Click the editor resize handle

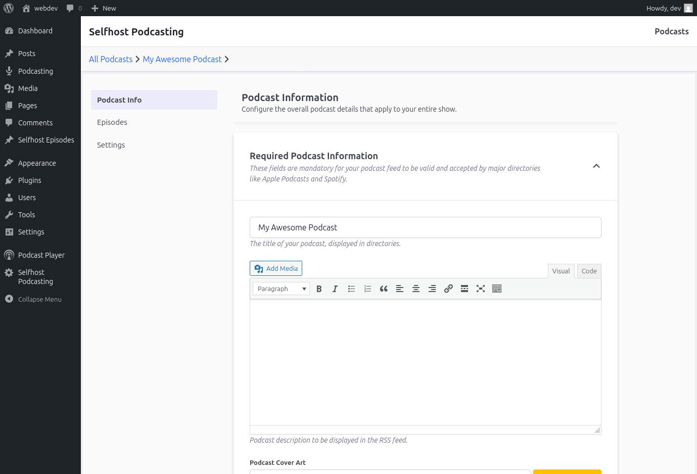click(597, 430)
